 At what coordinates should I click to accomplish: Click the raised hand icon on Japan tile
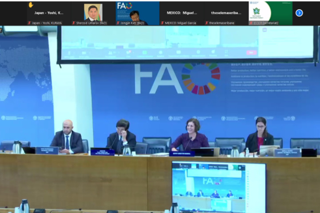[x=31, y=5]
